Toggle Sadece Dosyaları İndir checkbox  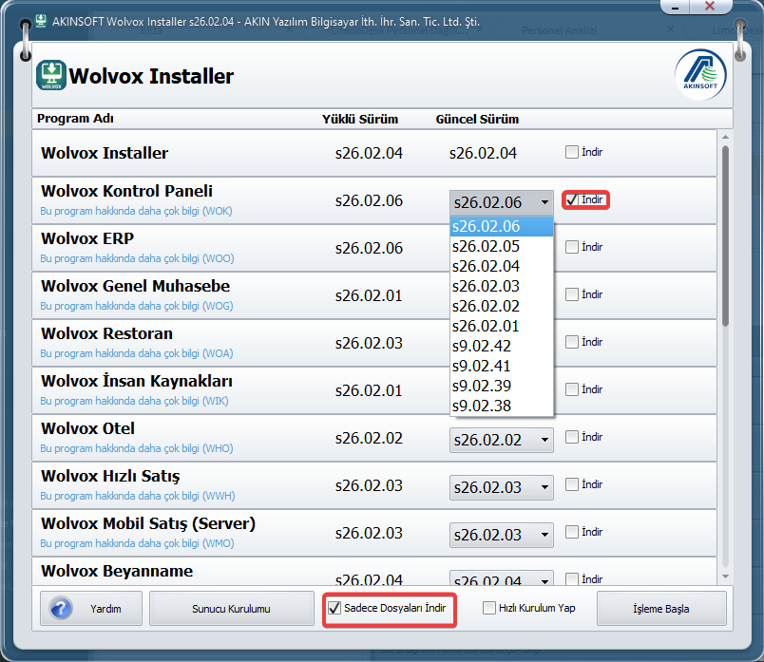click(334, 608)
